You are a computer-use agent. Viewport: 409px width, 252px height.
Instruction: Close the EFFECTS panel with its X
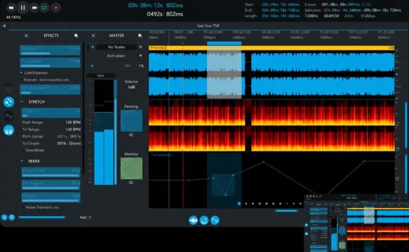(27, 35)
